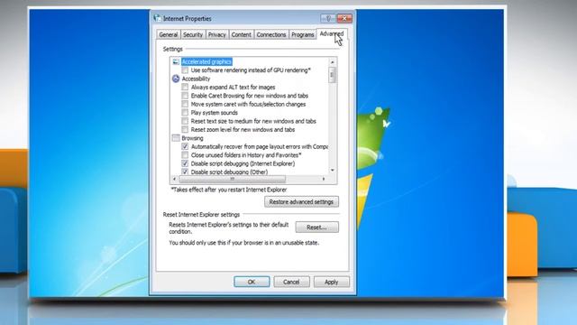This screenshot has height=325, width=577.
Task: Click the vertical scrollbar thumb in settings
Action: [x=333, y=75]
